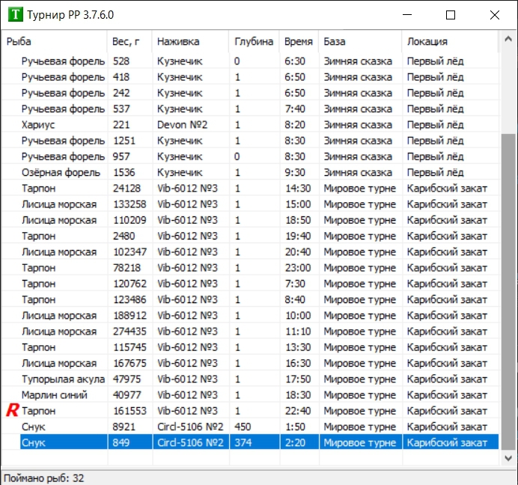Viewport: 518px width, 485px height.
Task: Click weight value 528
Action: 121,61
